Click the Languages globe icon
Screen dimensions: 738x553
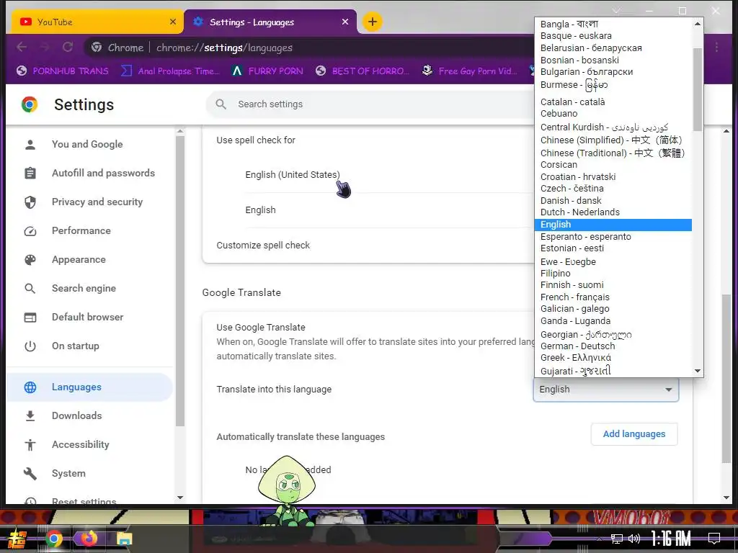(30, 387)
